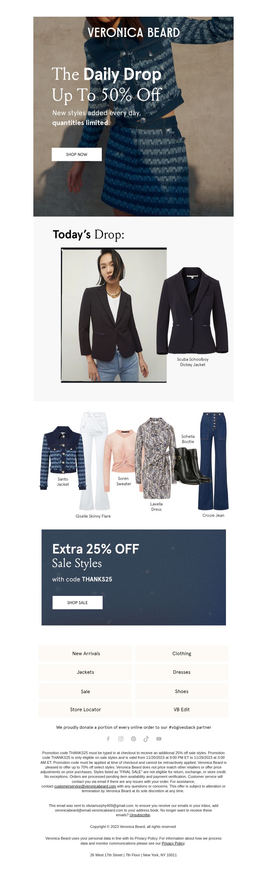Visit the VB Edit section

[182, 710]
